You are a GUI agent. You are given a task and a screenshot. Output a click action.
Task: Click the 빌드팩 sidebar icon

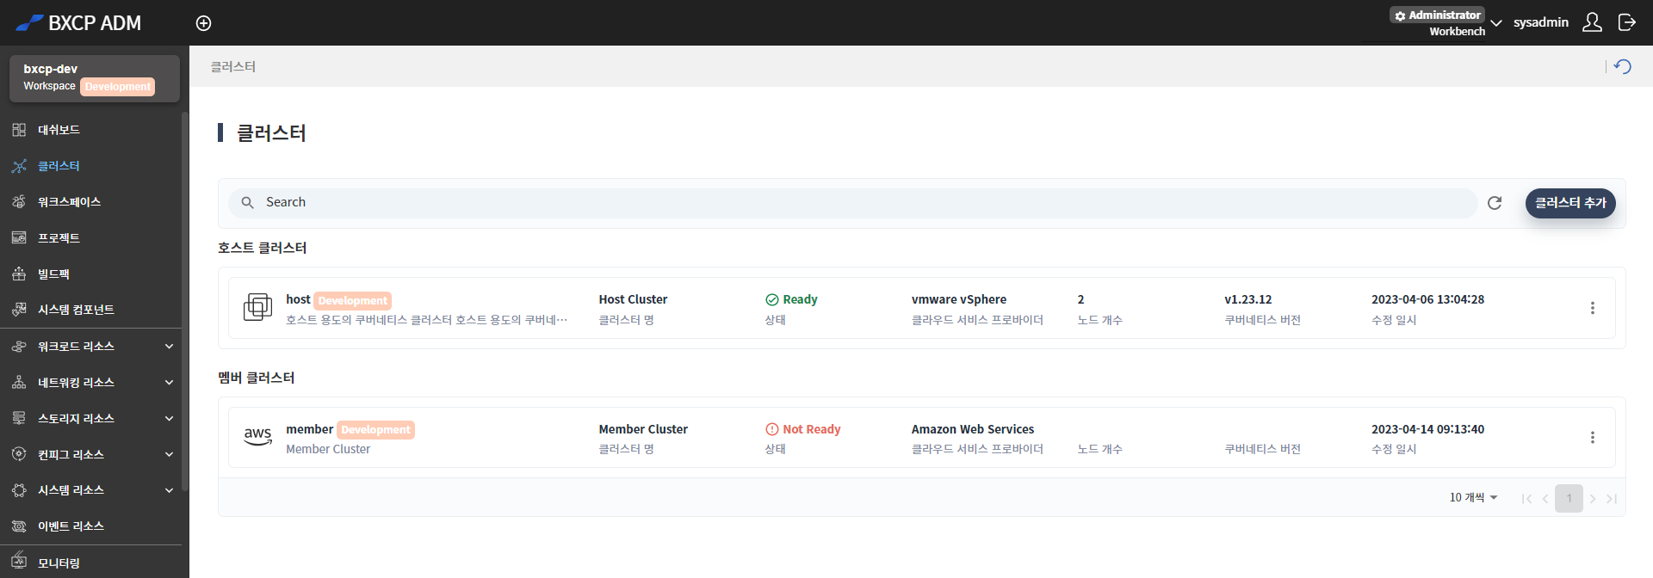point(19,274)
